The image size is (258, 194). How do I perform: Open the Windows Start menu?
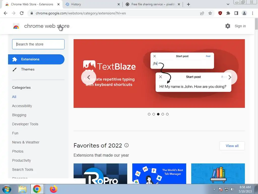click(6, 189)
